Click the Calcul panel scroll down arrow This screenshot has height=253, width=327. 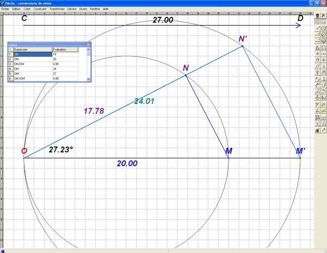click(x=88, y=79)
